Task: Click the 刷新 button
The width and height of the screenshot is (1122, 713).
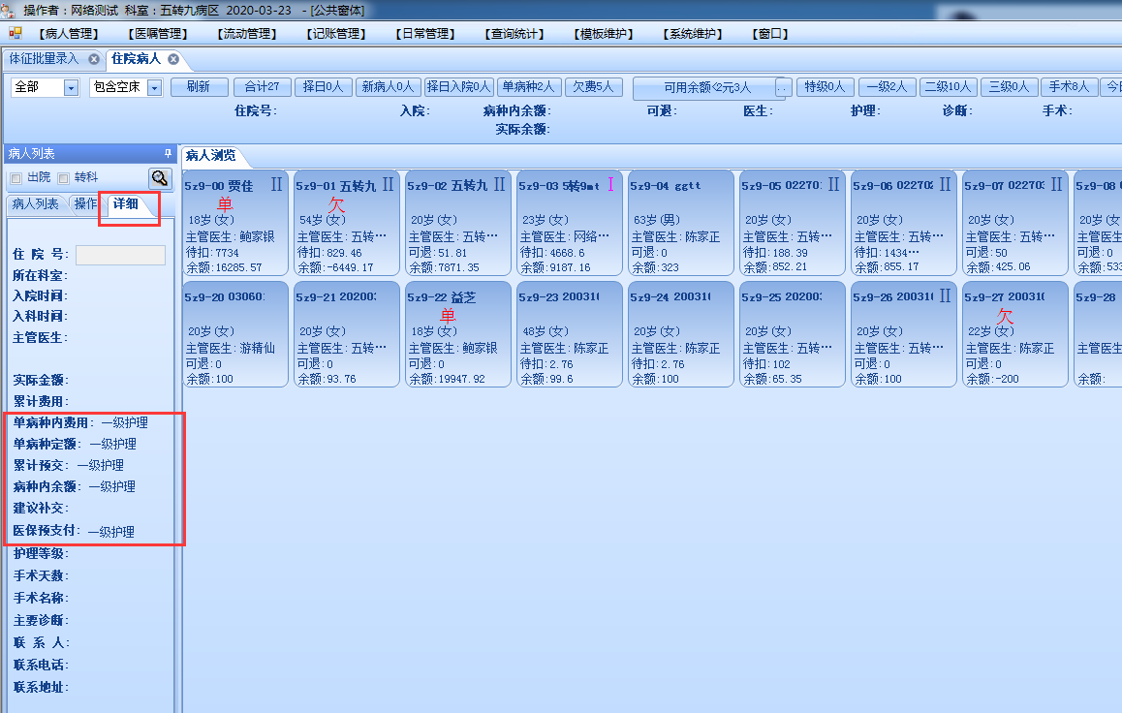Action: [x=199, y=87]
